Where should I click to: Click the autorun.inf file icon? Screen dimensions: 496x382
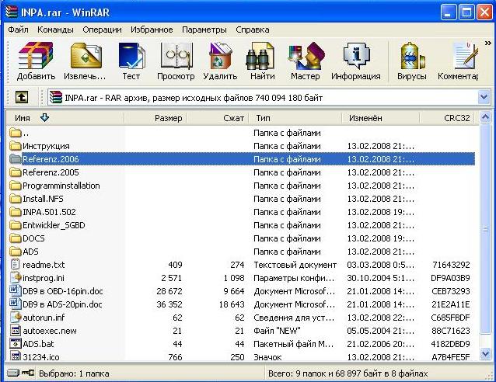tap(16, 318)
